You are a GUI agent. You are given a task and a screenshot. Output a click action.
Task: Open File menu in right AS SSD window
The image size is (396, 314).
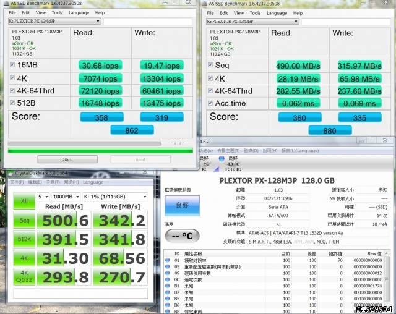pos(210,13)
